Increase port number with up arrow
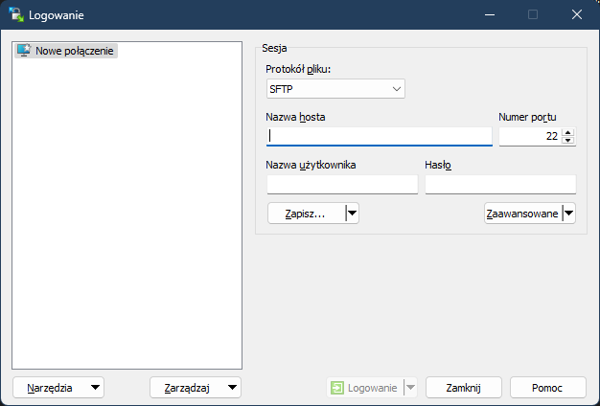This screenshot has height=406, width=600. [x=568, y=132]
